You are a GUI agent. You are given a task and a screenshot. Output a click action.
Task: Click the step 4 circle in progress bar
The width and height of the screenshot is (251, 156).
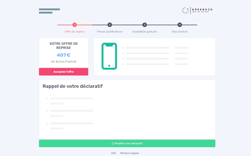180,25
